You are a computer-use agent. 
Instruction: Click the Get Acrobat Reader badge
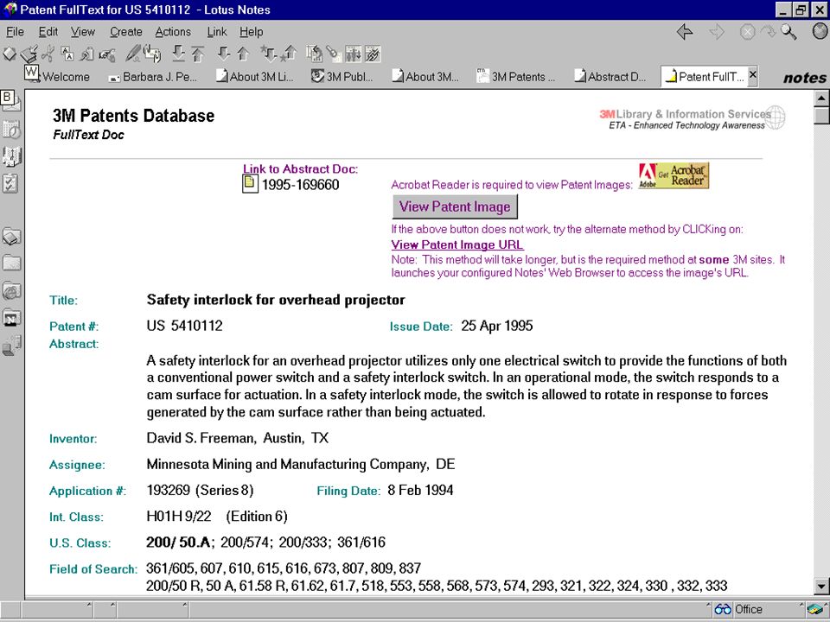674,175
